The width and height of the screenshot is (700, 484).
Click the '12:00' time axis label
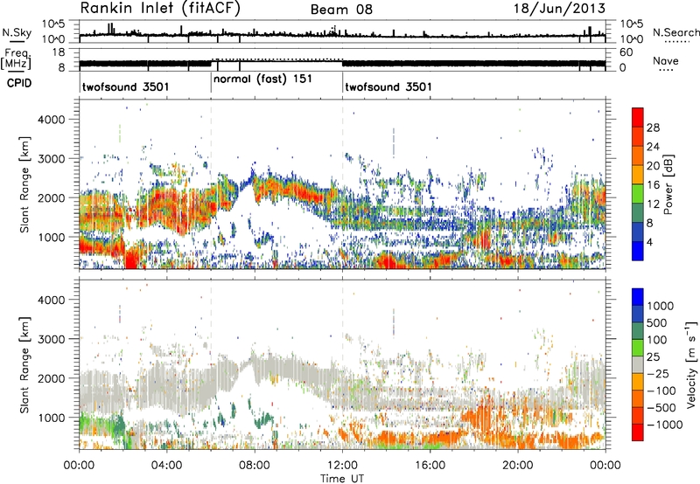(342, 466)
